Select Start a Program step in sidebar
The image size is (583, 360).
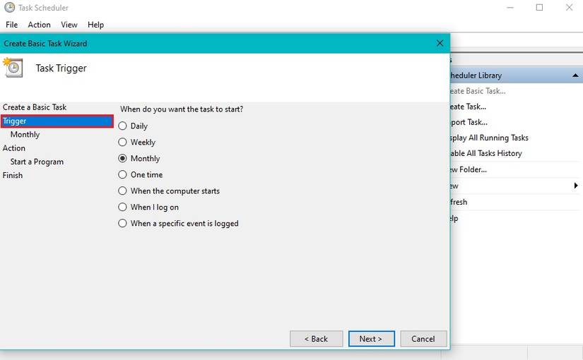coord(37,162)
